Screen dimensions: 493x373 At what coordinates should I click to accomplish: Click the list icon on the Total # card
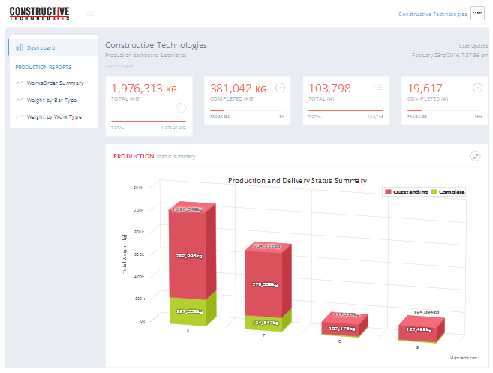379,87
